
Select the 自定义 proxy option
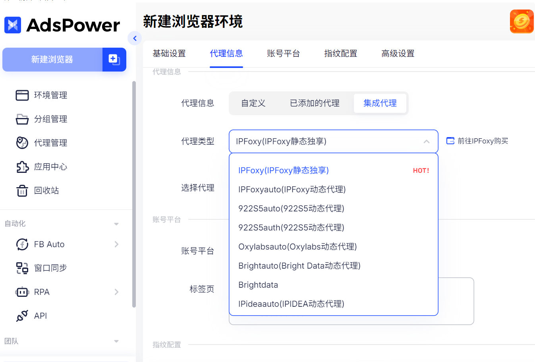253,103
